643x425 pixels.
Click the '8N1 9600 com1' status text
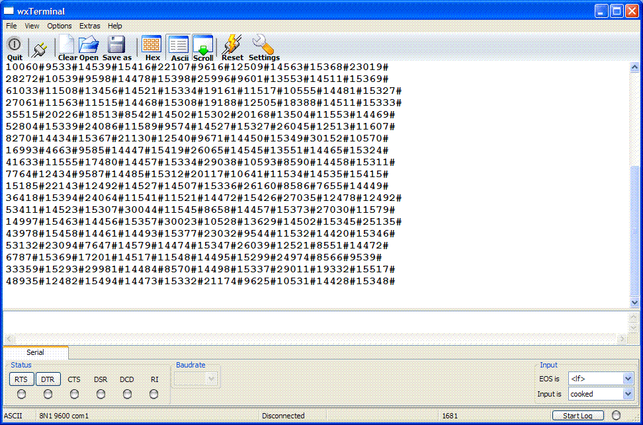coord(64,416)
